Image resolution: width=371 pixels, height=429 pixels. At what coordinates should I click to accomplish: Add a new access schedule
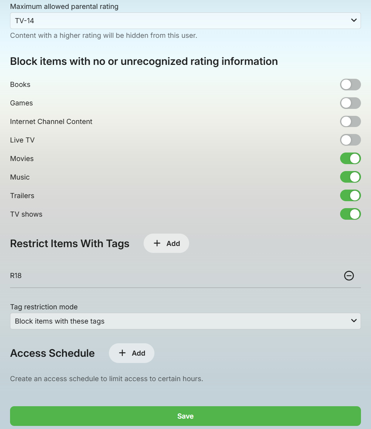click(132, 353)
